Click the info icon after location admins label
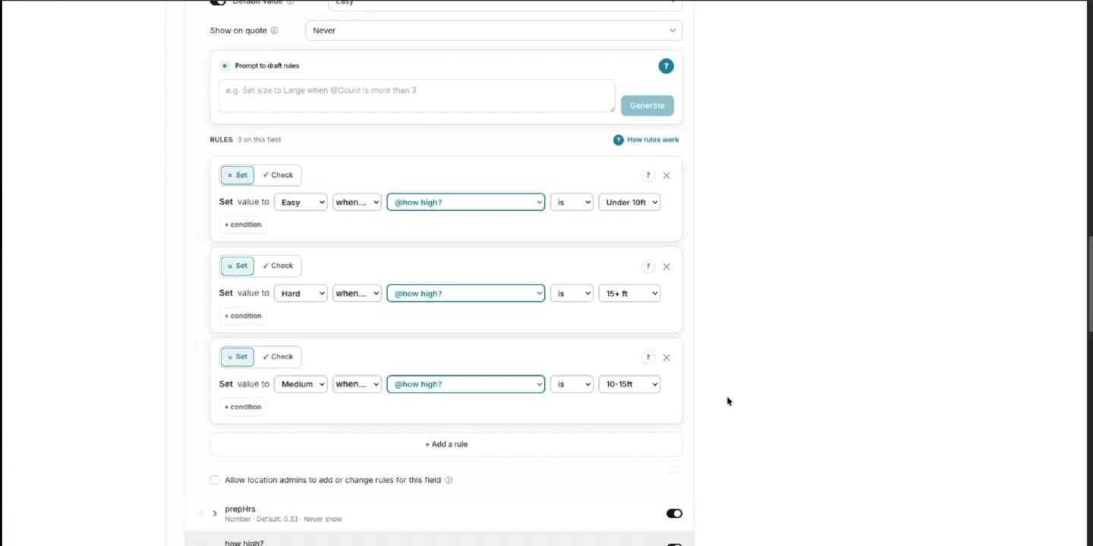This screenshot has height=546, width=1093. pyautogui.click(x=449, y=481)
